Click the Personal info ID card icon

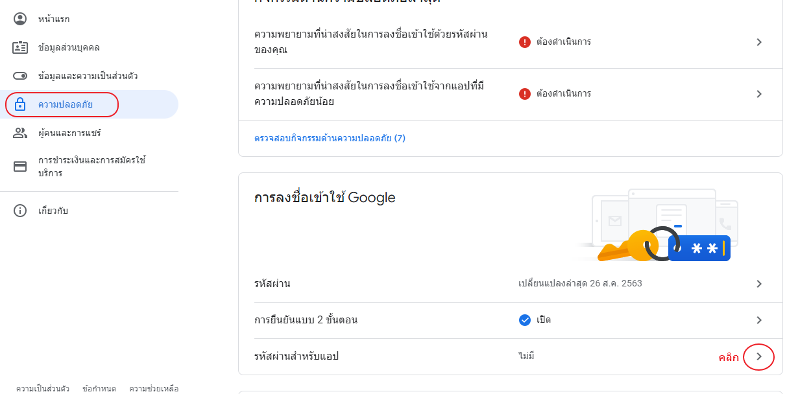(x=20, y=47)
